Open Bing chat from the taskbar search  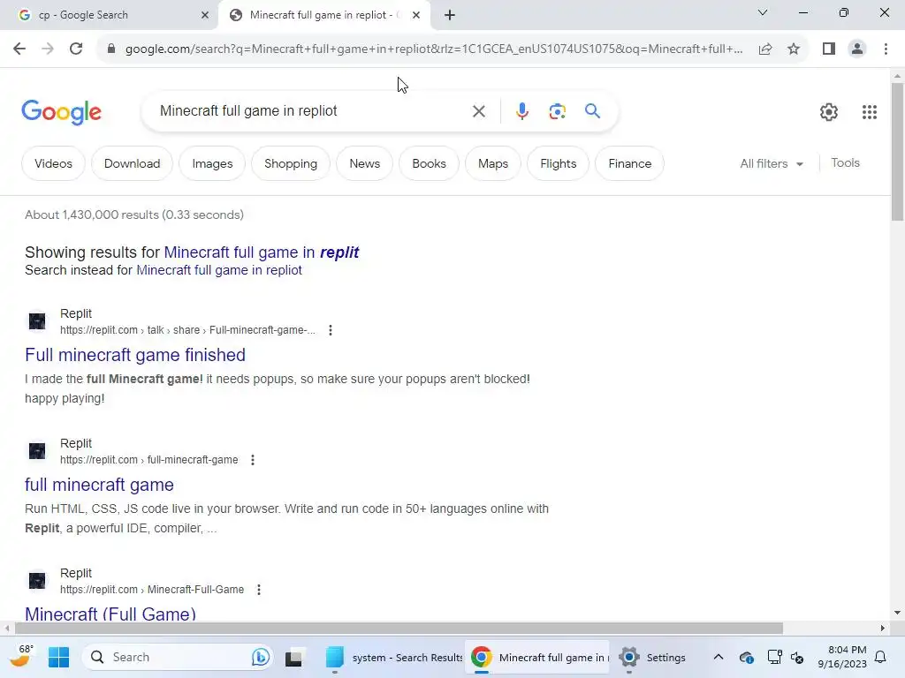261,657
